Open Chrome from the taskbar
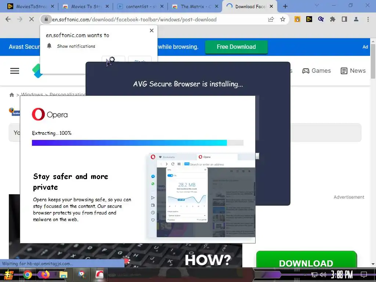Image resolution: width=376 pixels, height=282 pixels. [x=27, y=275]
